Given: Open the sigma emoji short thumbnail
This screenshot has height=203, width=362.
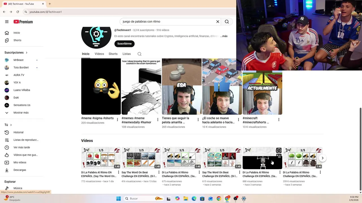Looking at the screenshot, I should tap(101, 87).
